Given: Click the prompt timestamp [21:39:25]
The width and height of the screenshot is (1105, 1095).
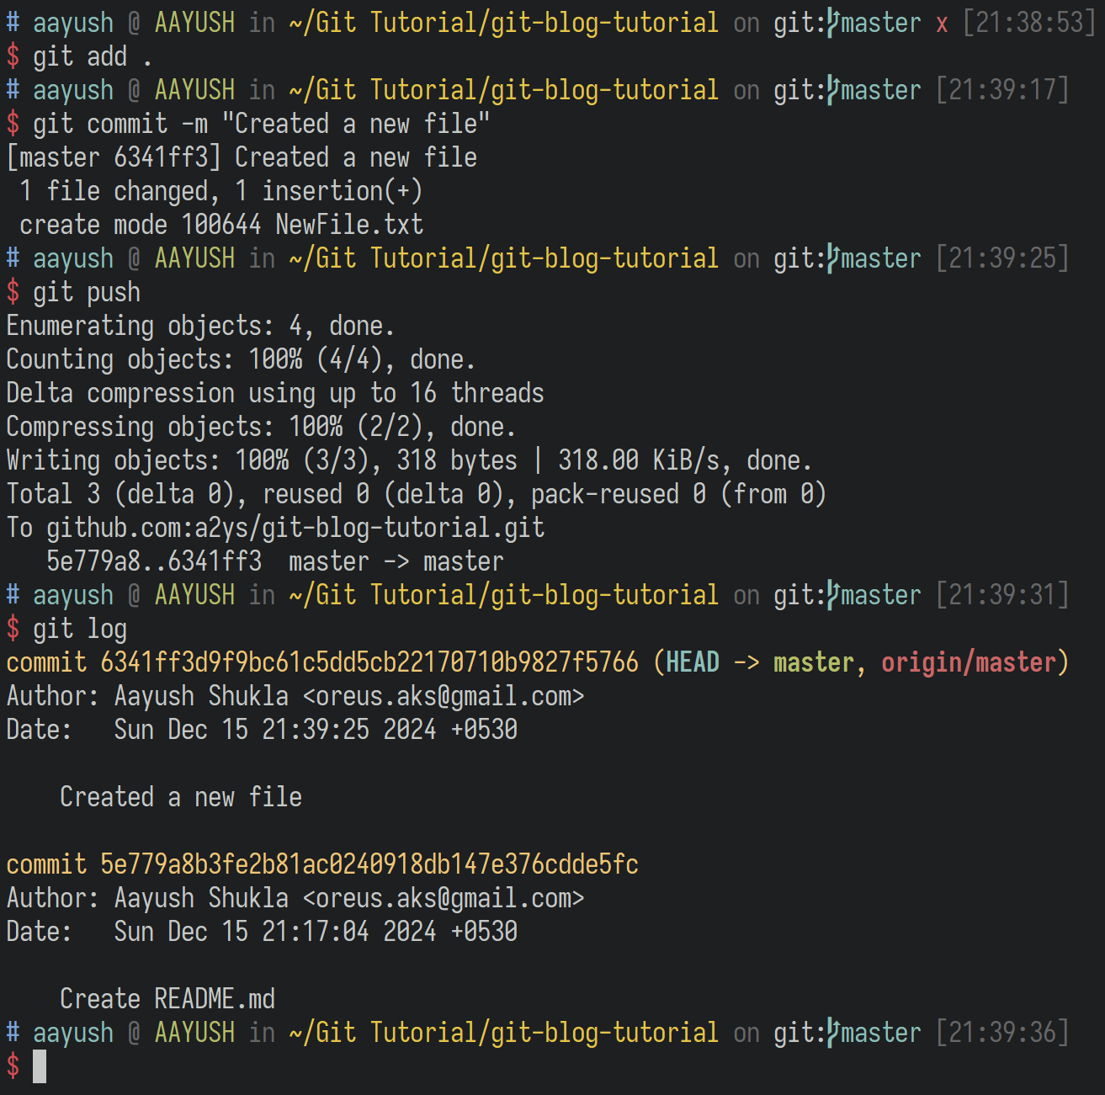Looking at the screenshot, I should pyautogui.click(x=1002, y=258).
